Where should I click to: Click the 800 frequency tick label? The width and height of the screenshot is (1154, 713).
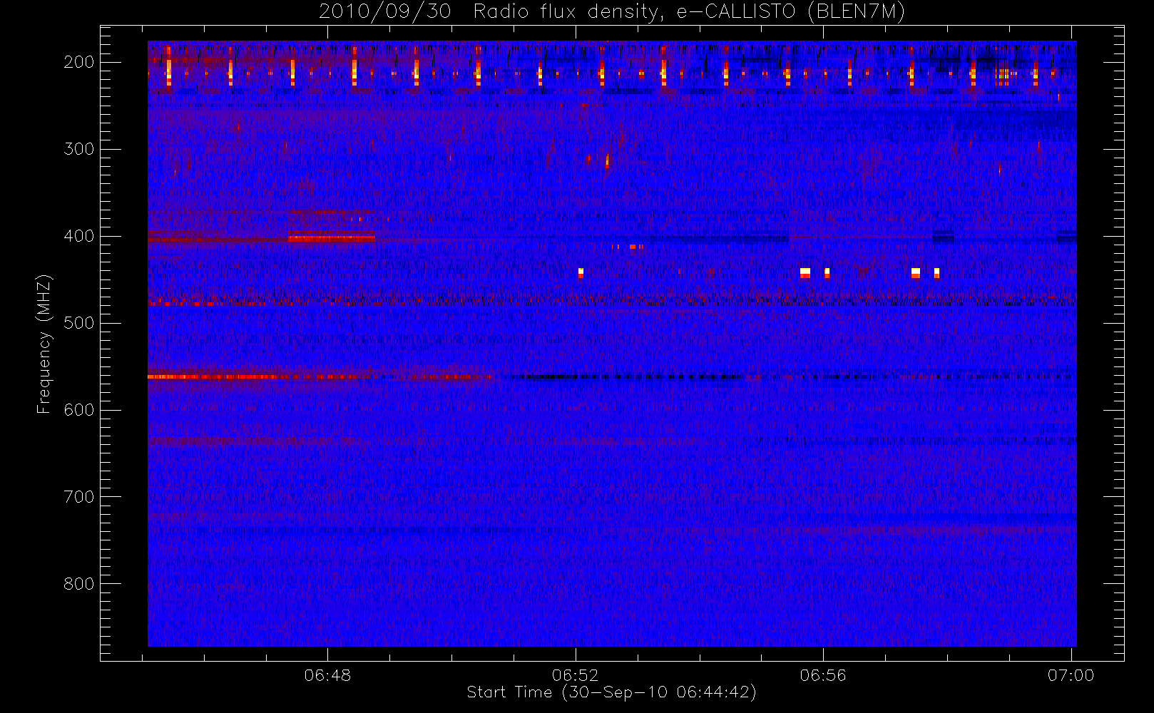click(x=79, y=584)
